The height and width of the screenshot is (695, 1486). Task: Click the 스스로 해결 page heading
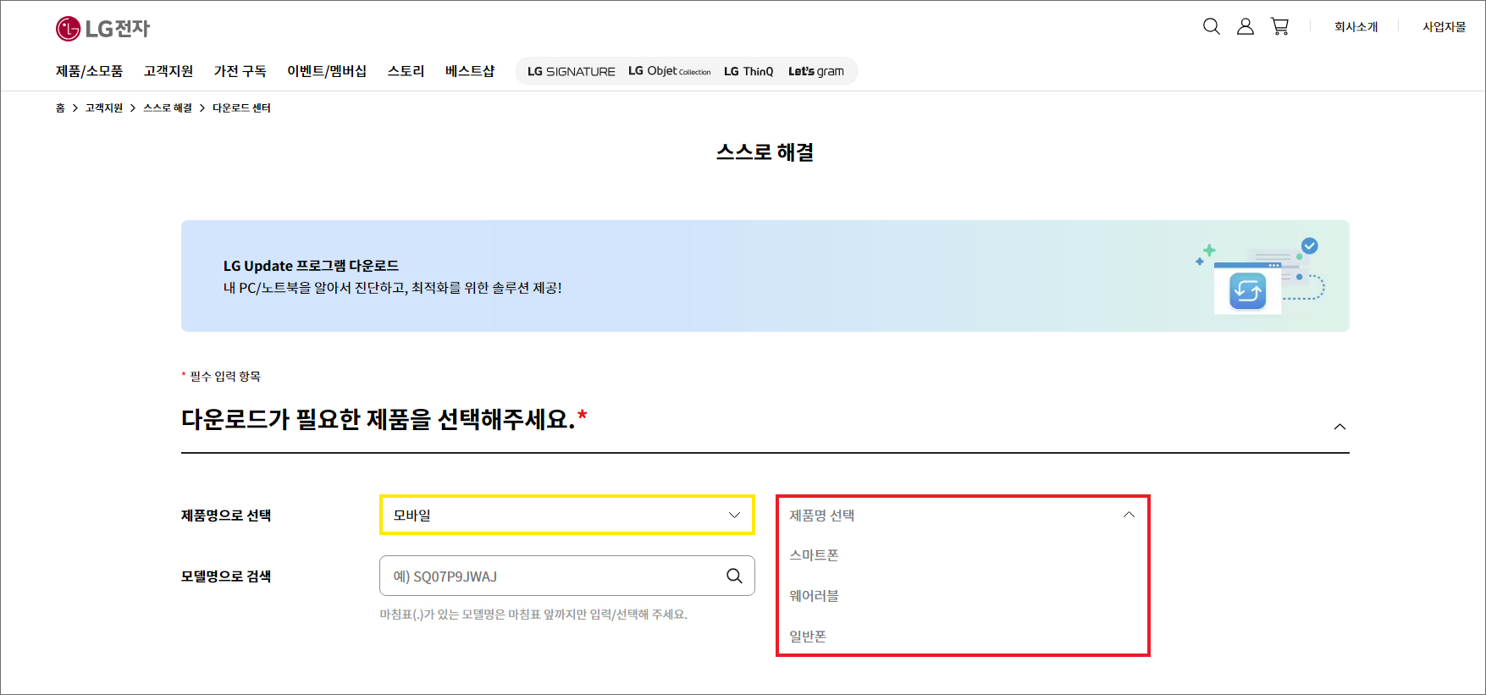point(765,152)
